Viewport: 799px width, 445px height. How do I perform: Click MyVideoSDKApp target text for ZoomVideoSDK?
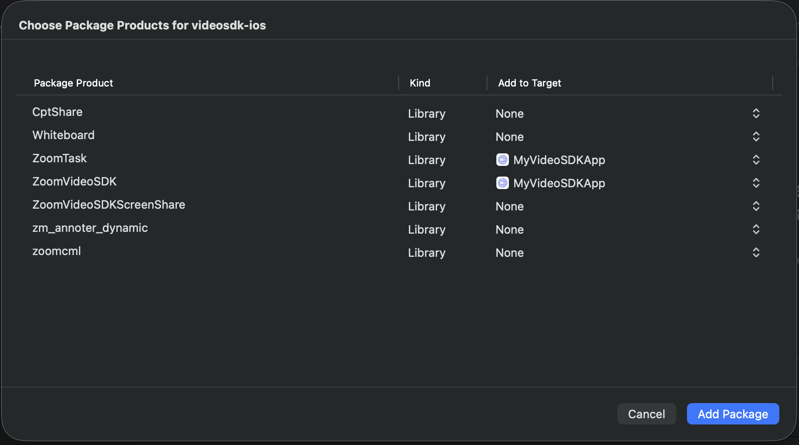click(559, 183)
